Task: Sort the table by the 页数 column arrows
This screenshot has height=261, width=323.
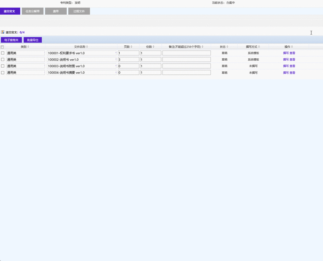Action: pos(131,47)
